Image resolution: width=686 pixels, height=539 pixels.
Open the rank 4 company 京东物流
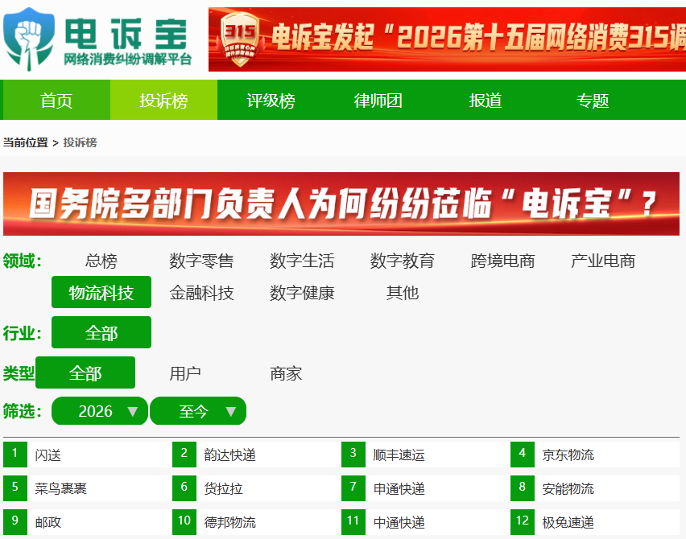pyautogui.click(x=568, y=455)
